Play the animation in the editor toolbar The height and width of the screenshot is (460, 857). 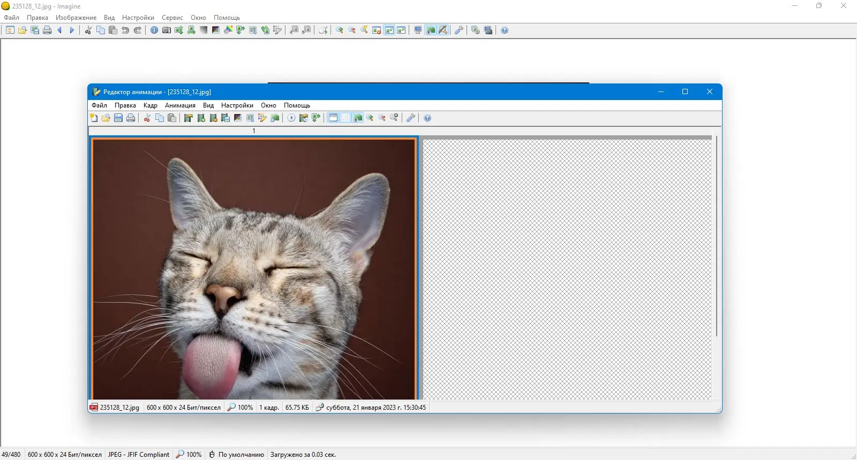291,118
